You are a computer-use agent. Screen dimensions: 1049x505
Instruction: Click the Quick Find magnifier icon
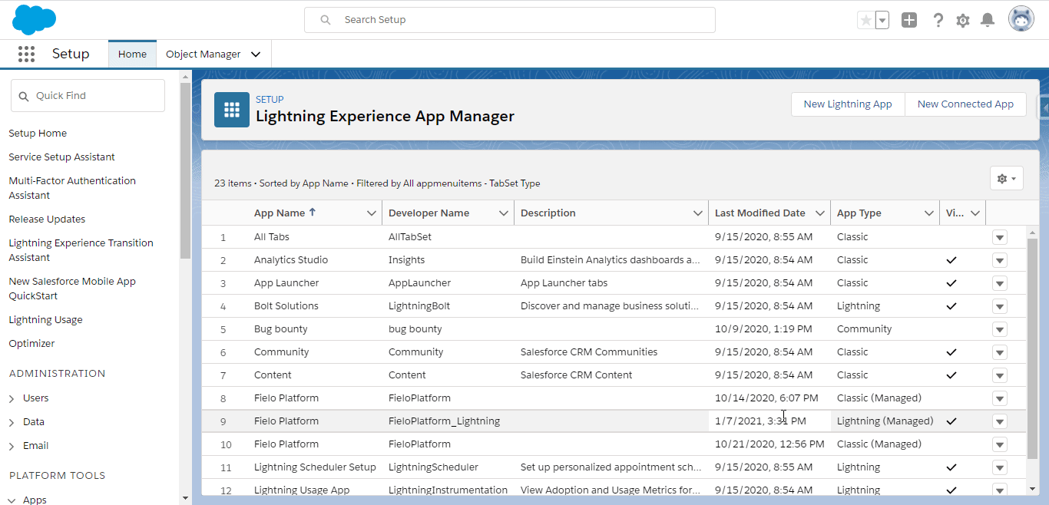24,96
